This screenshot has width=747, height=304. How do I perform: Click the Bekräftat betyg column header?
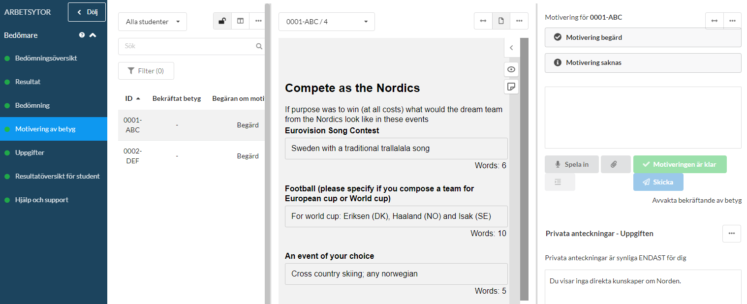[x=177, y=98]
